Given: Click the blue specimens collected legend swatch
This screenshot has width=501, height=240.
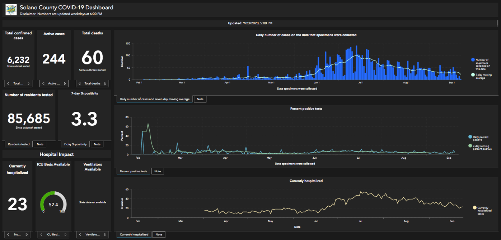Looking at the screenshot, I should [473, 60].
